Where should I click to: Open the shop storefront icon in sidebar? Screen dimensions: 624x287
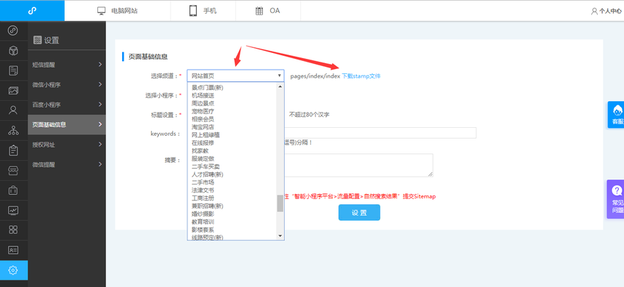[x=13, y=170]
